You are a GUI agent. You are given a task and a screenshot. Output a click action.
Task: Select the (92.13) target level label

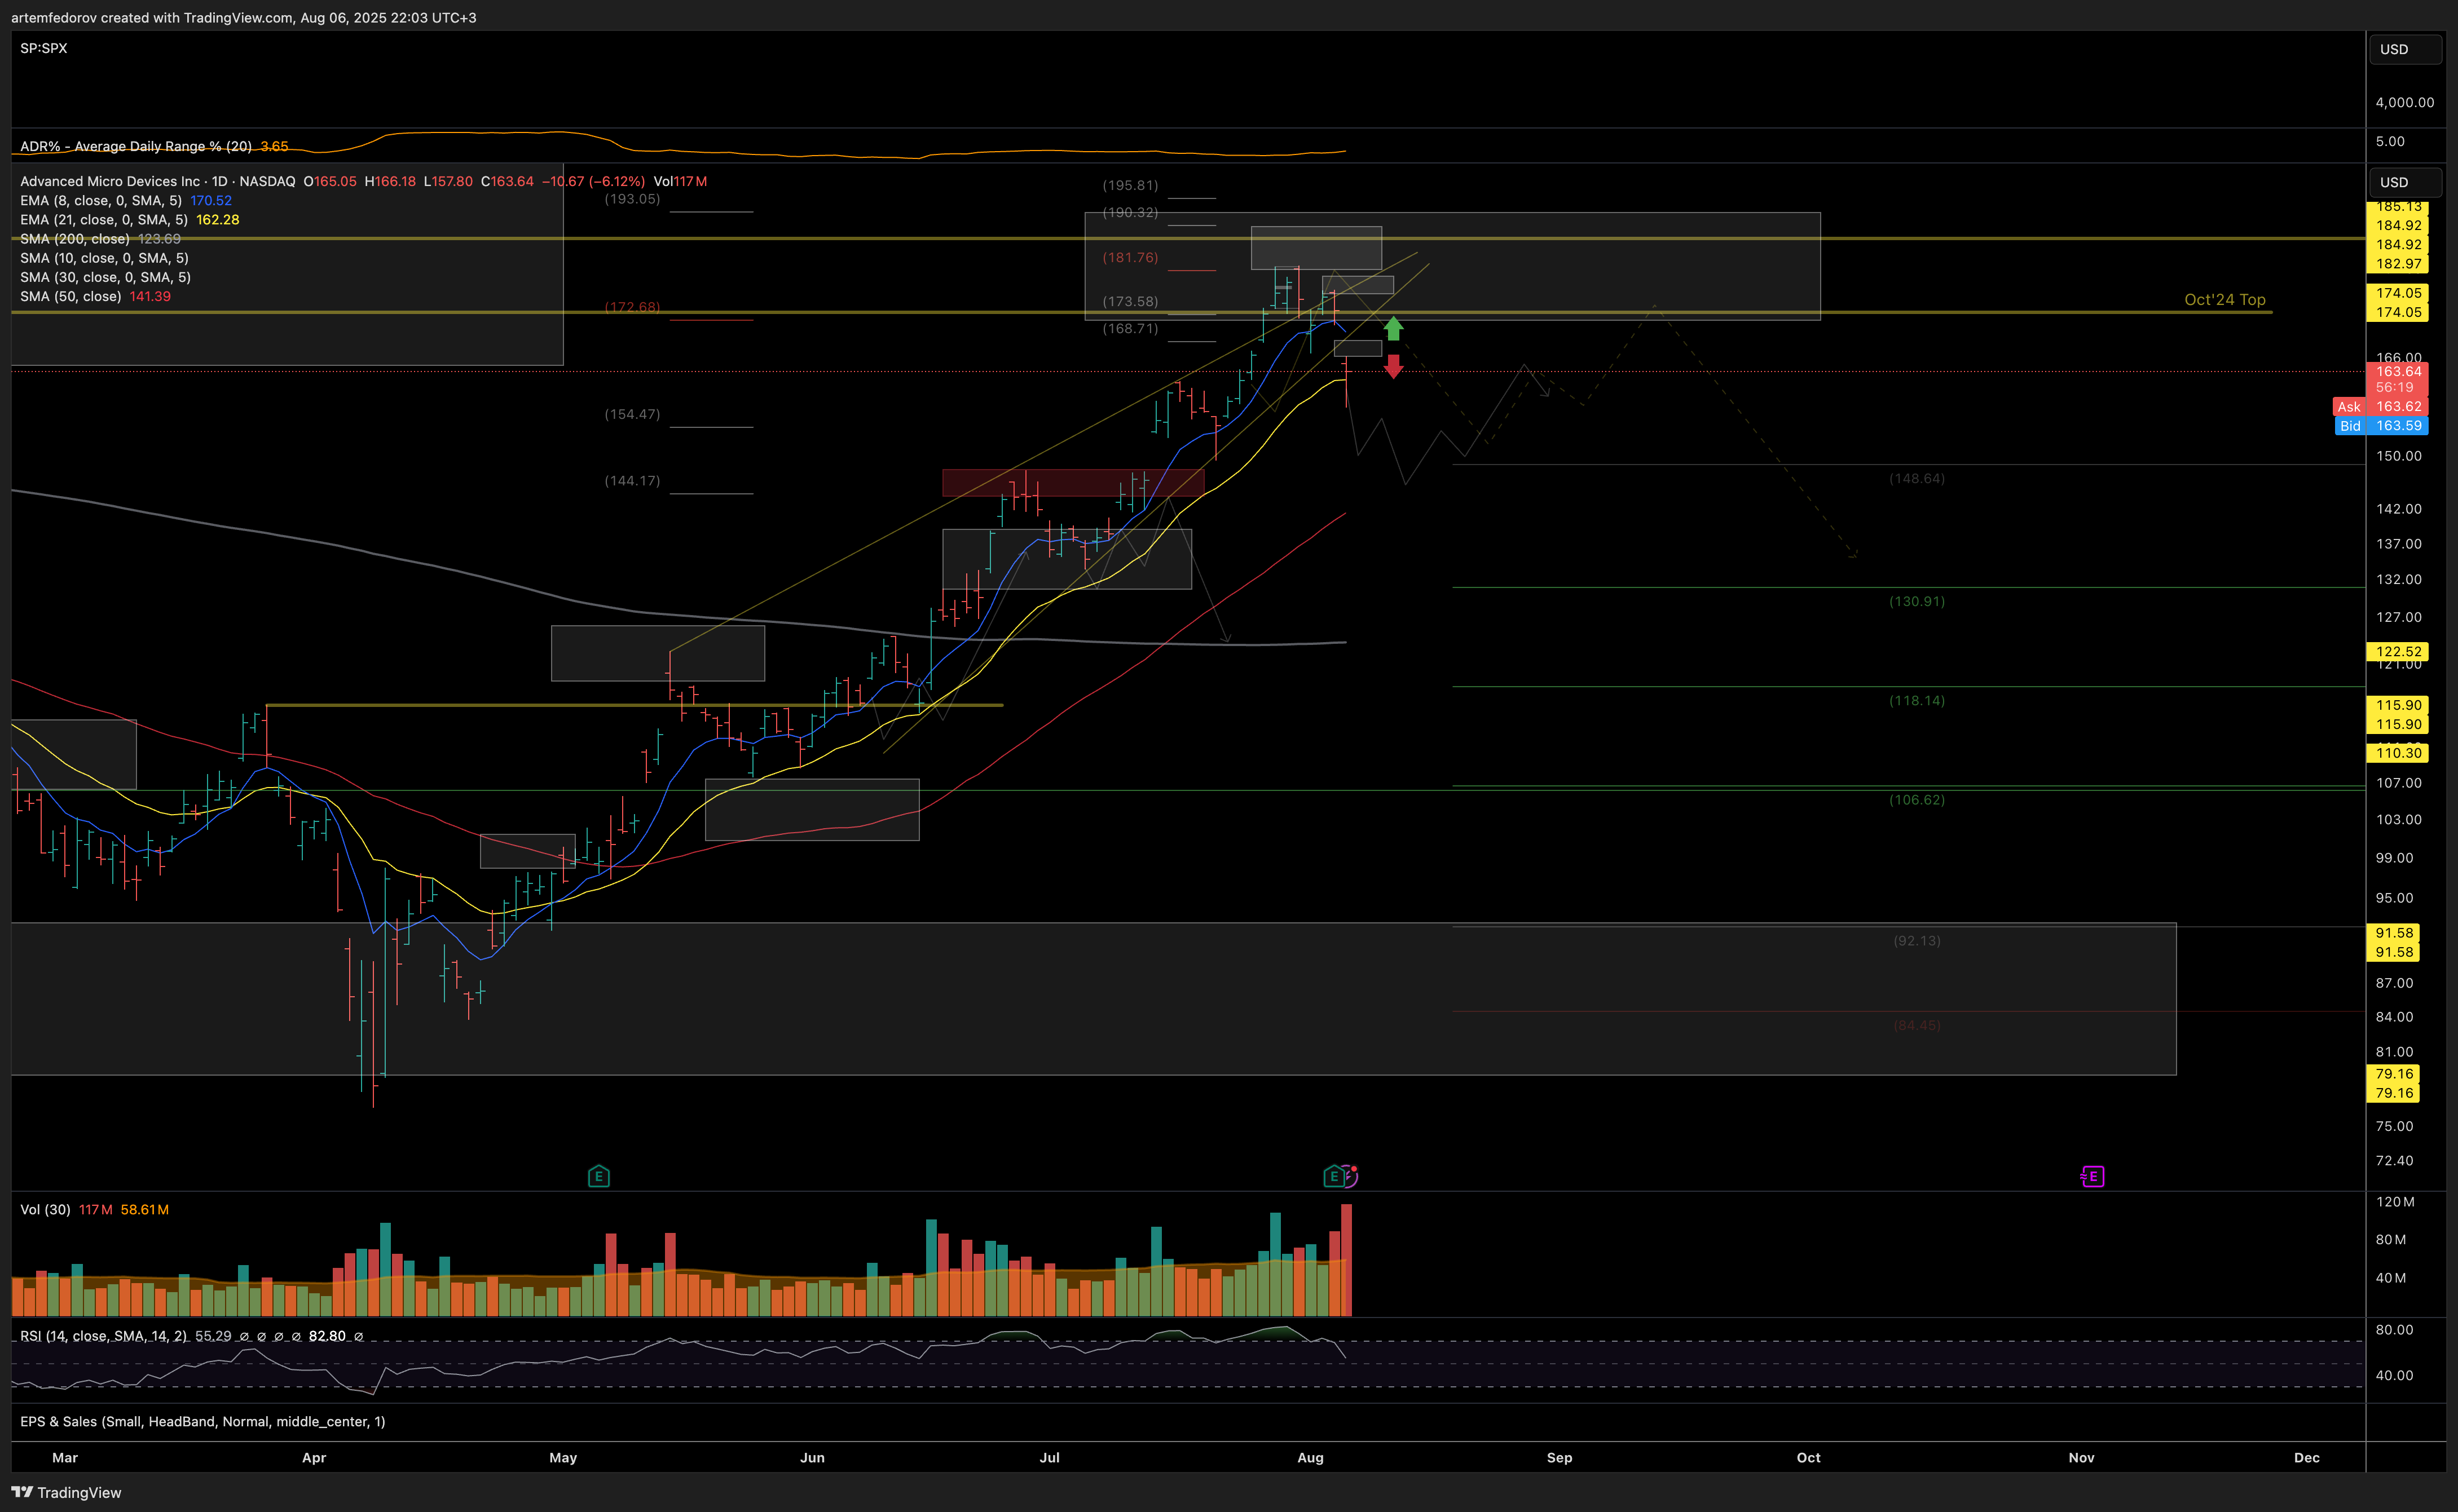1917,940
